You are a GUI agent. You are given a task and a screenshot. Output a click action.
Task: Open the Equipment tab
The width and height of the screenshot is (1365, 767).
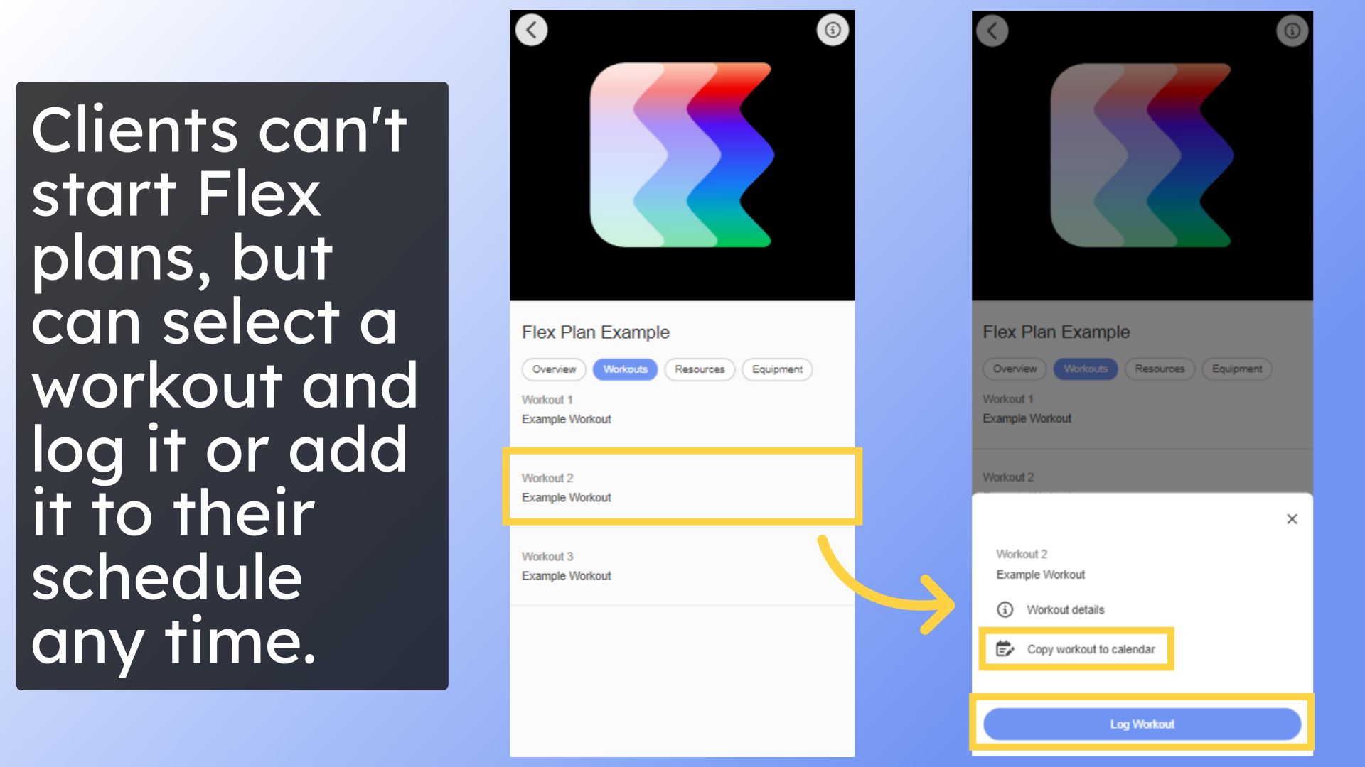[777, 369]
